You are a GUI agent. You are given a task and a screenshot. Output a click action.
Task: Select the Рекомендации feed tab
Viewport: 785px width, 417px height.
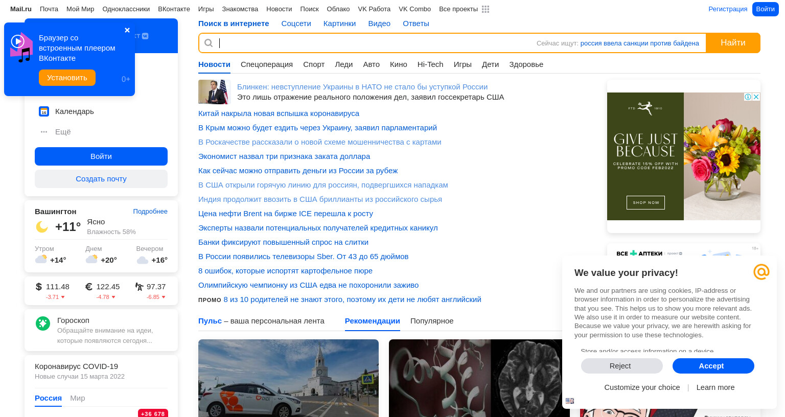click(x=373, y=321)
